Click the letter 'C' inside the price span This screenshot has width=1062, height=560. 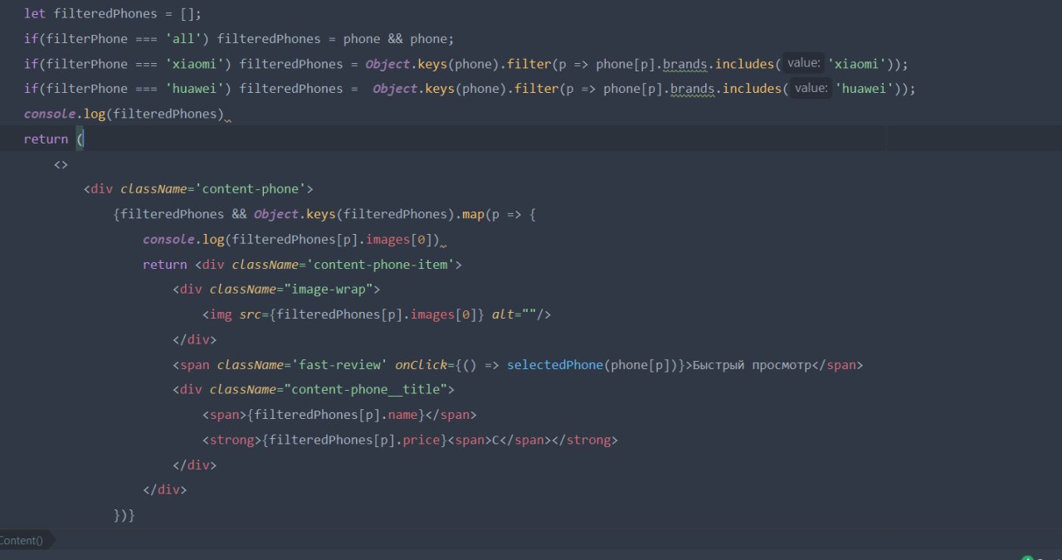[495, 440]
